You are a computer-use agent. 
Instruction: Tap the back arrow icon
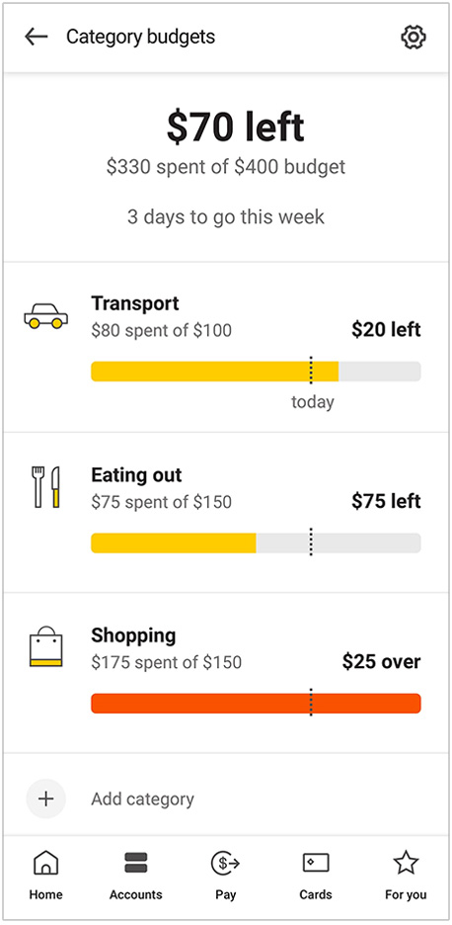pyautogui.click(x=36, y=37)
